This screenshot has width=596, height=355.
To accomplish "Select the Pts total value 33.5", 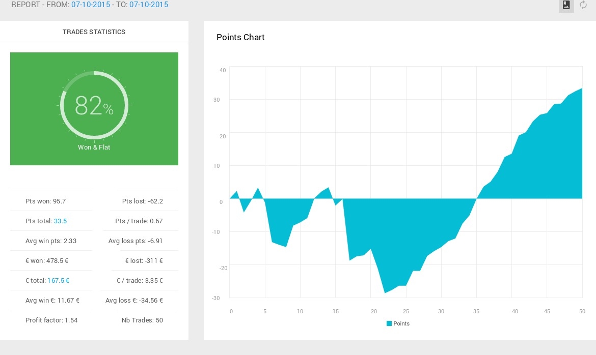I will [61, 221].
